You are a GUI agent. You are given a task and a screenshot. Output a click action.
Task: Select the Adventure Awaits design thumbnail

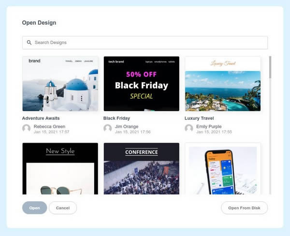point(60,84)
